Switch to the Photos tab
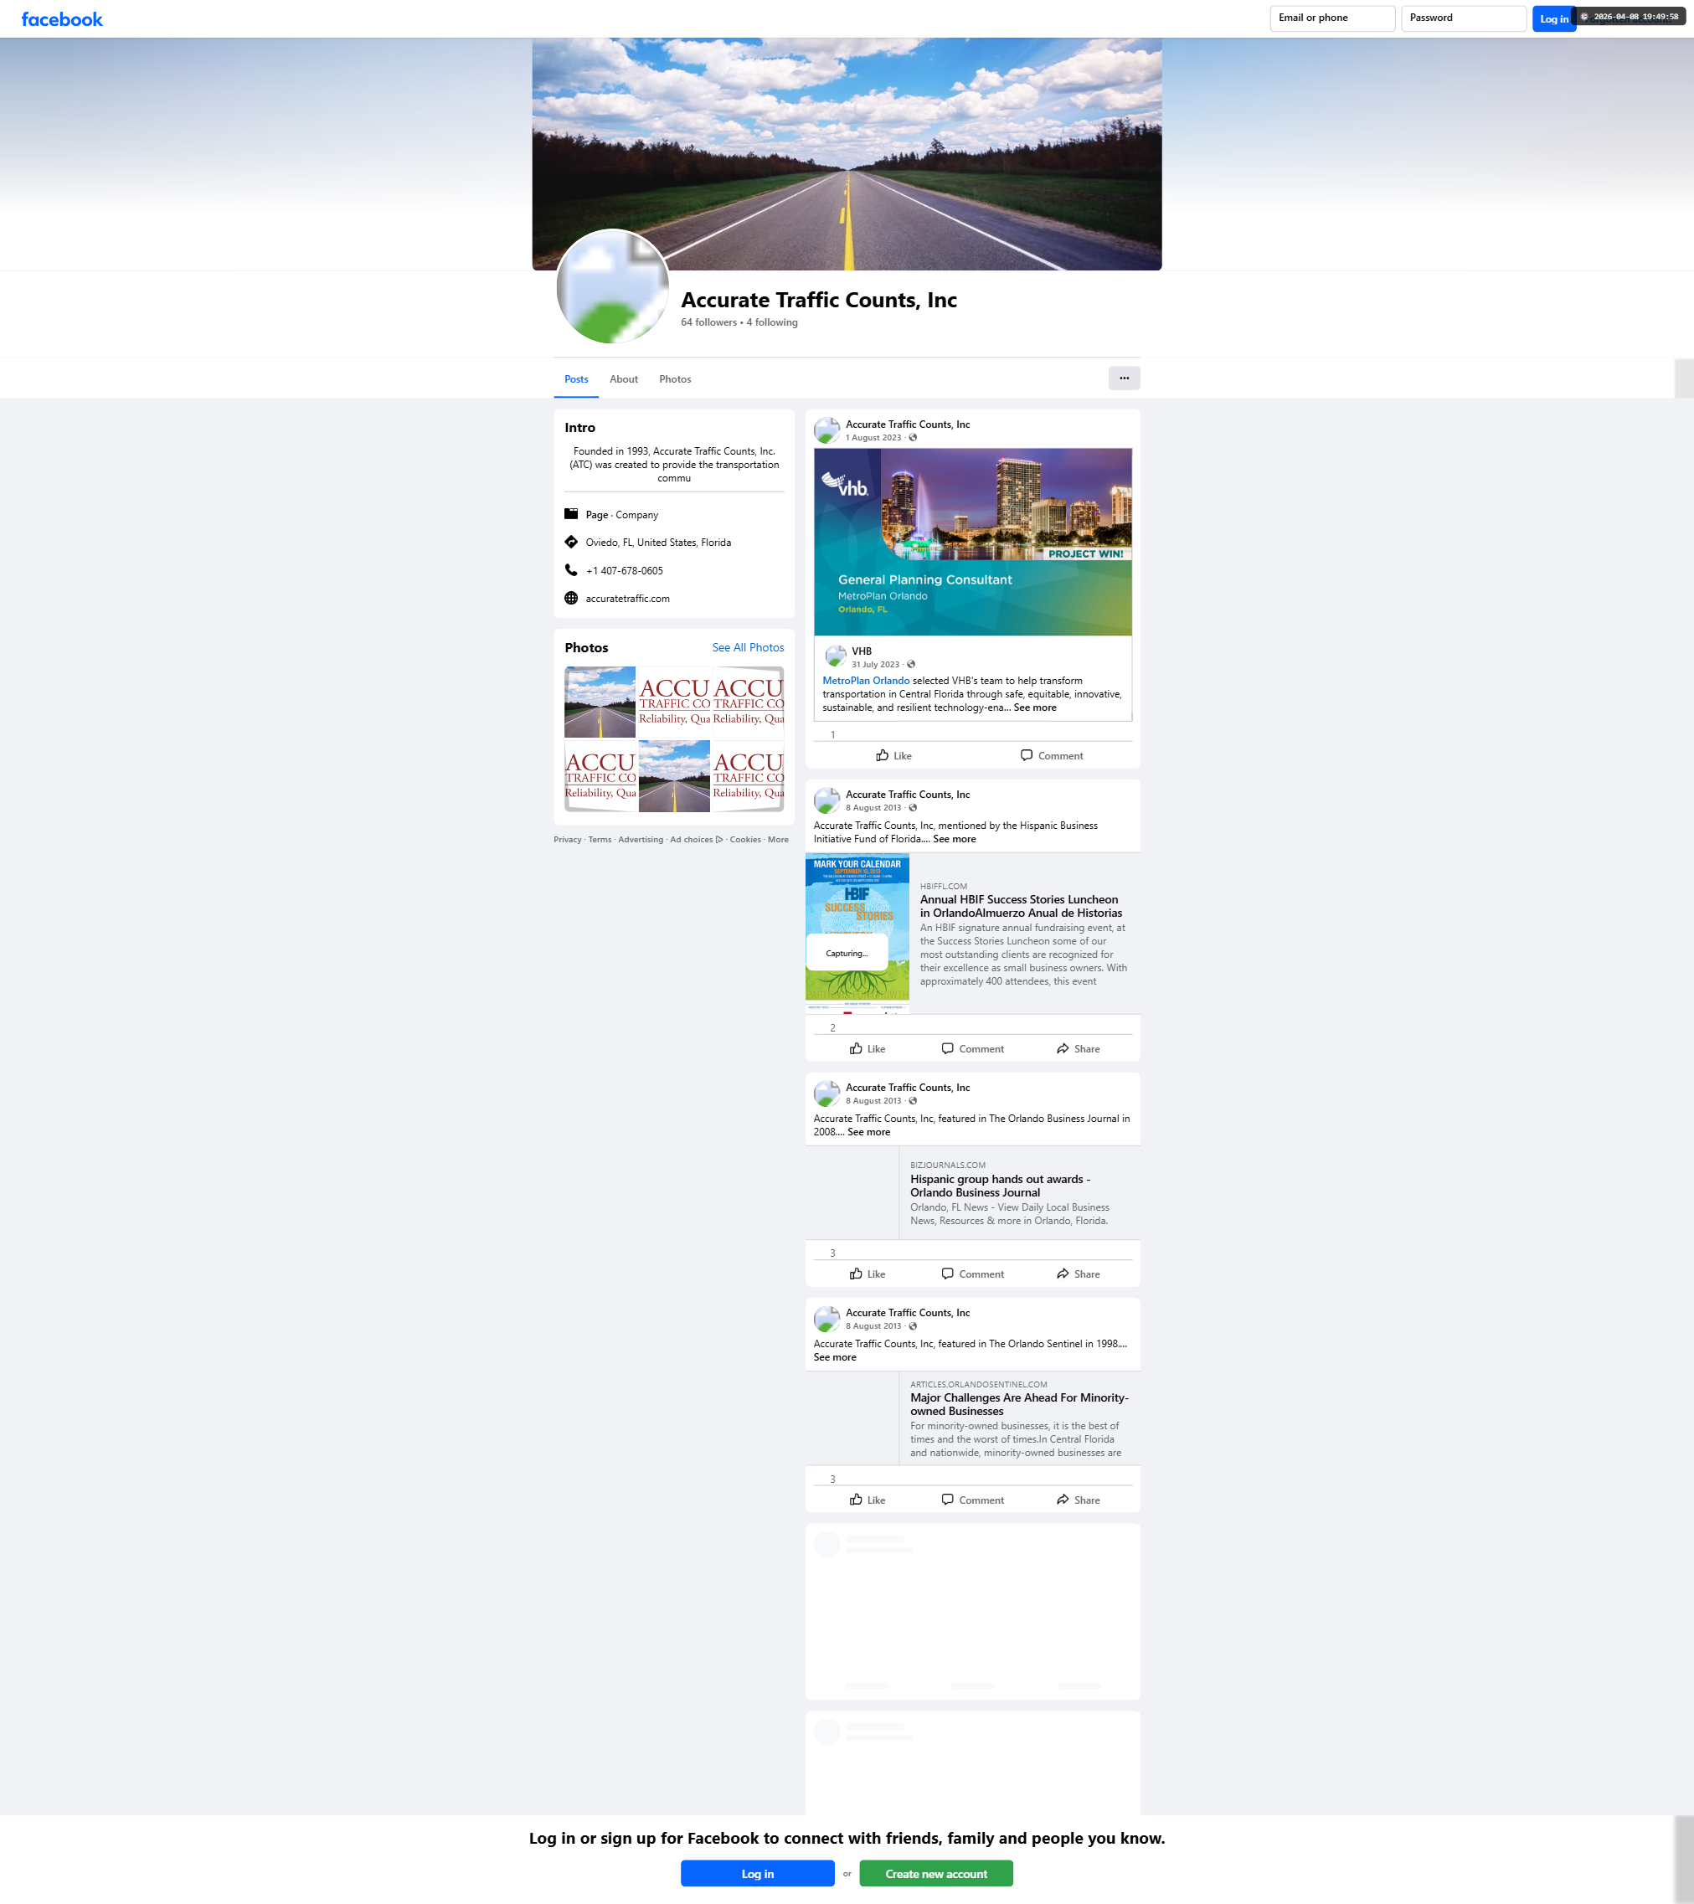 click(x=675, y=379)
